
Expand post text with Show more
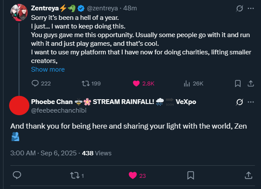[x=48, y=69]
